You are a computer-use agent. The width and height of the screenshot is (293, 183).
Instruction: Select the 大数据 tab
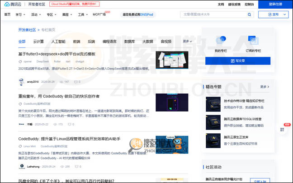148,42
